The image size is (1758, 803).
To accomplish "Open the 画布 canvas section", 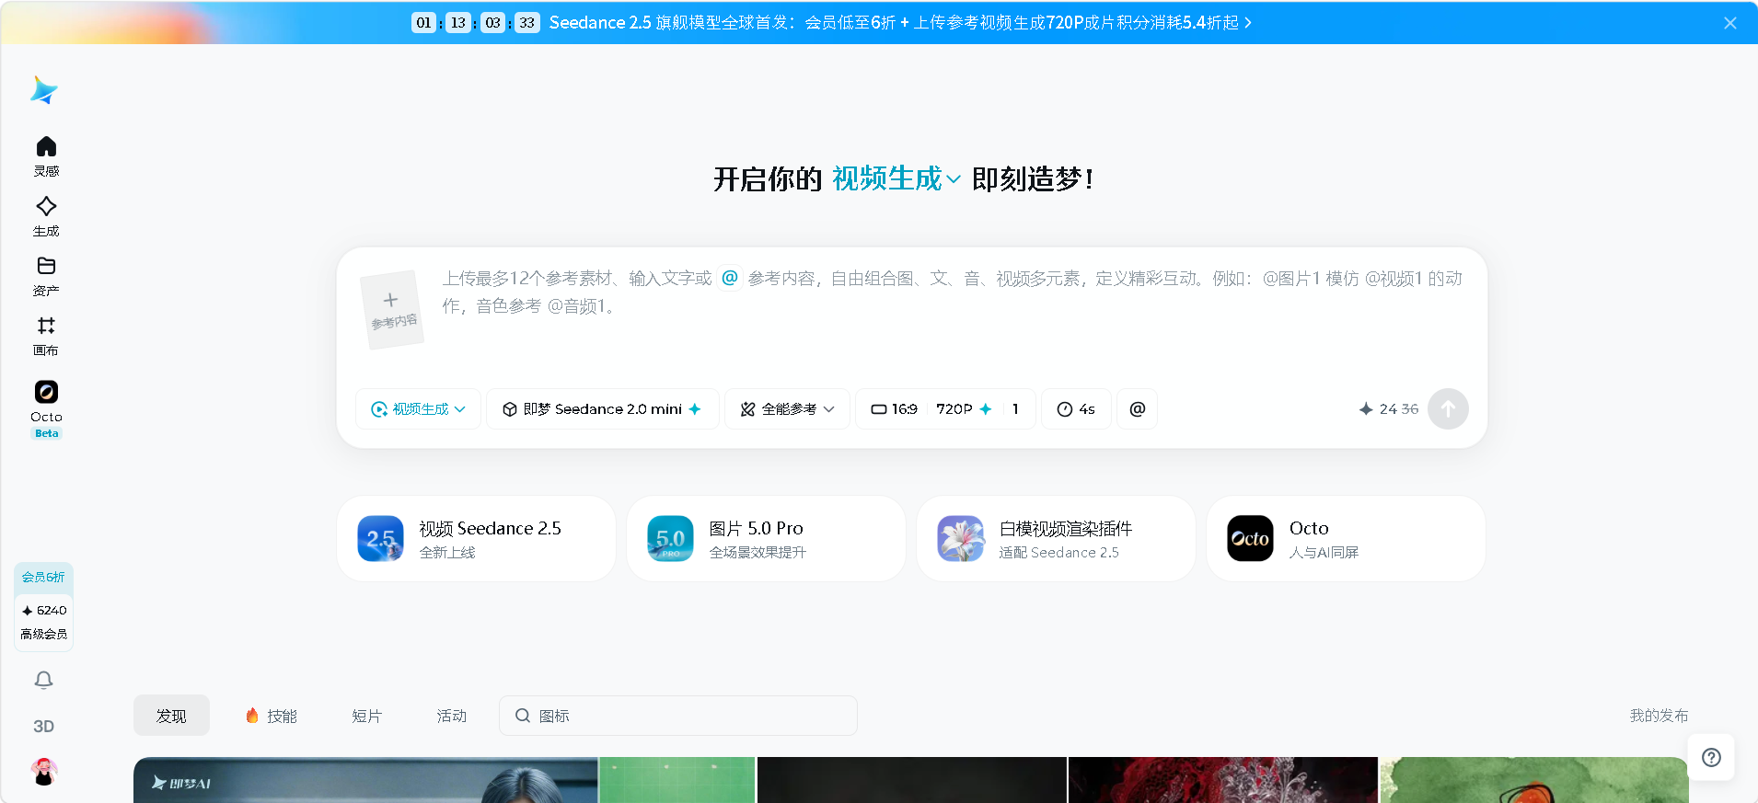I will [x=46, y=336].
